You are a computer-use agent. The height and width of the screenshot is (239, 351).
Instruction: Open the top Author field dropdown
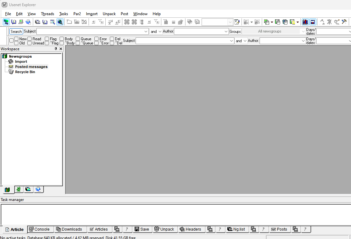coord(226,32)
